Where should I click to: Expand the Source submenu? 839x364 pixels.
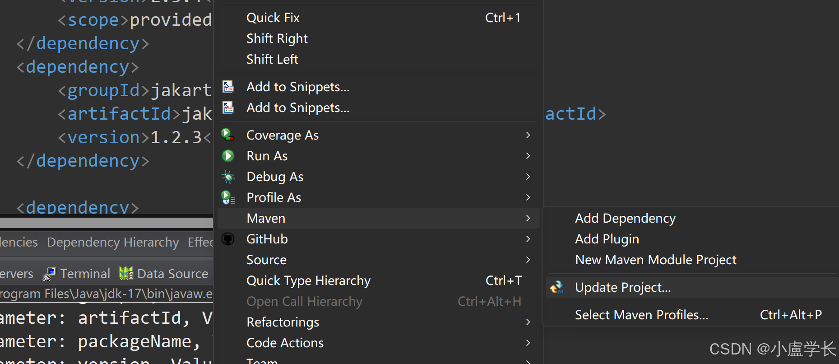pos(527,260)
